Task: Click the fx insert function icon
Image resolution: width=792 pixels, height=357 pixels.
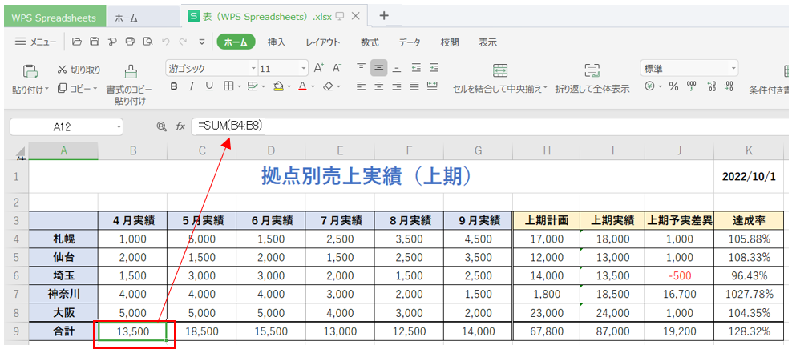Action: pos(180,126)
